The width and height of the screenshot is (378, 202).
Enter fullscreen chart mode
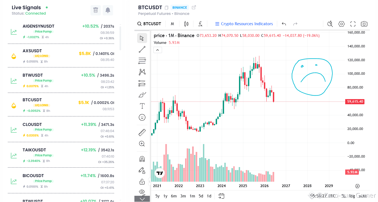click(x=353, y=24)
